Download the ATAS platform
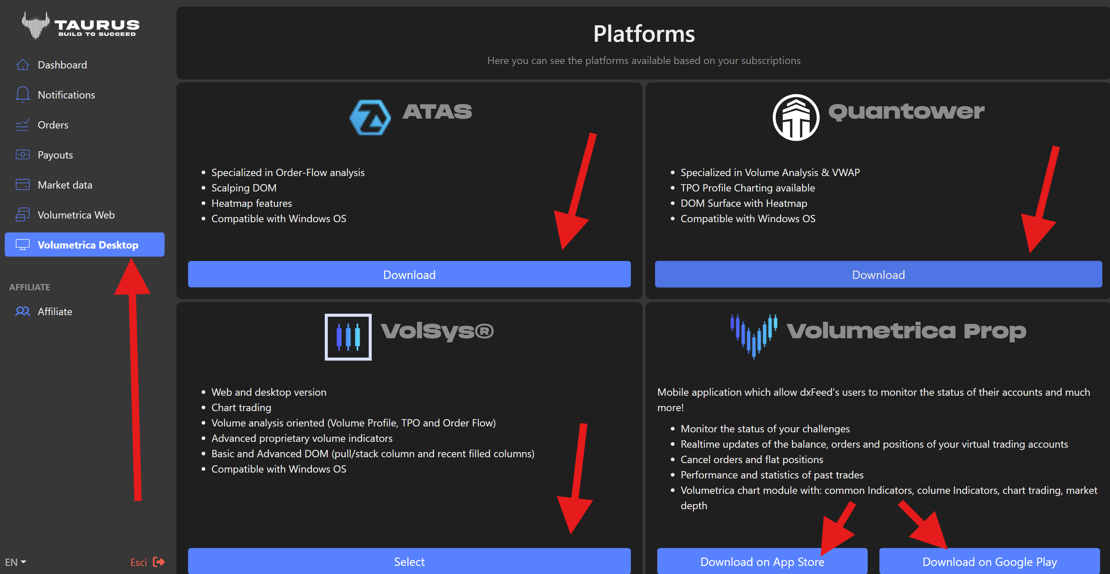The width and height of the screenshot is (1110, 574). (x=409, y=275)
